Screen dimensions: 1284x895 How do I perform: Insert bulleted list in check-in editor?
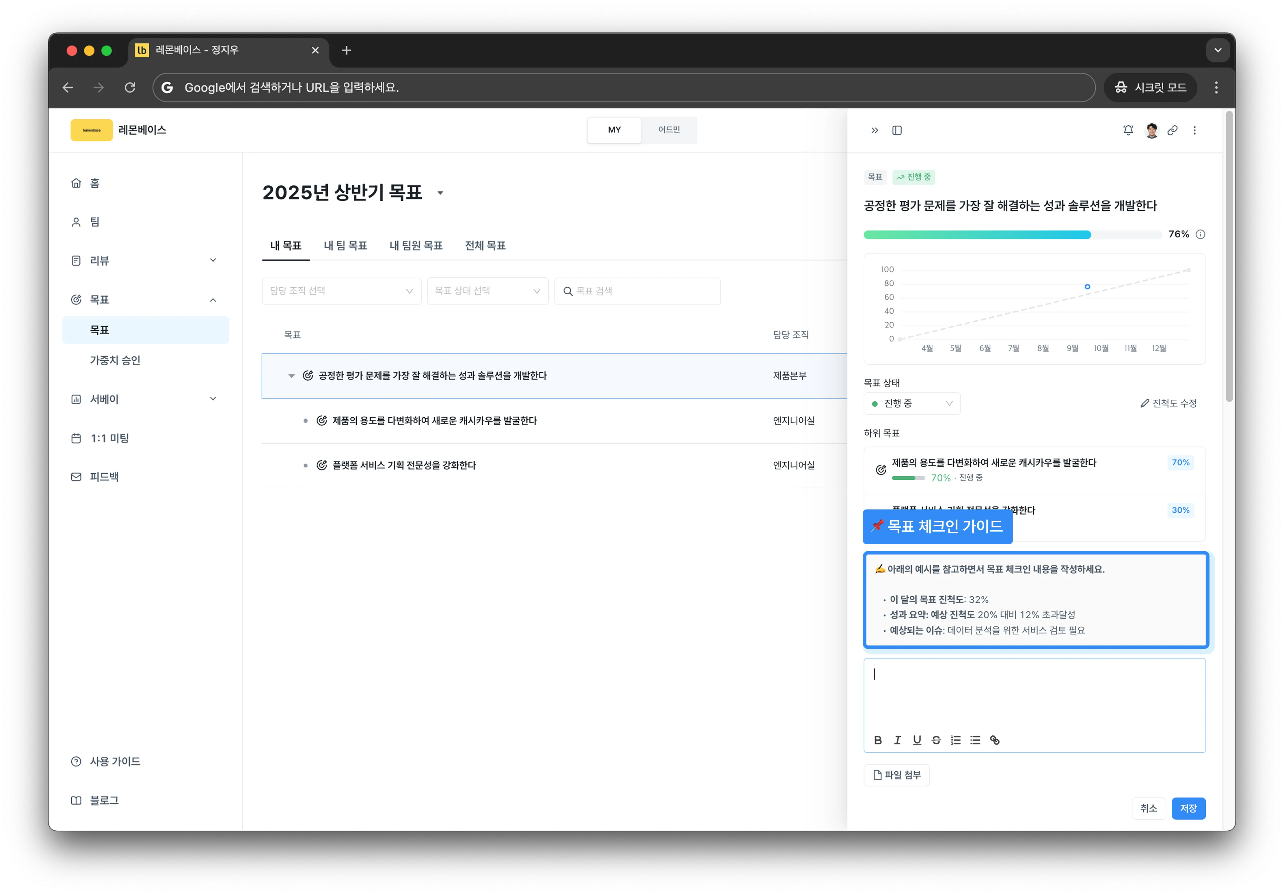(975, 740)
